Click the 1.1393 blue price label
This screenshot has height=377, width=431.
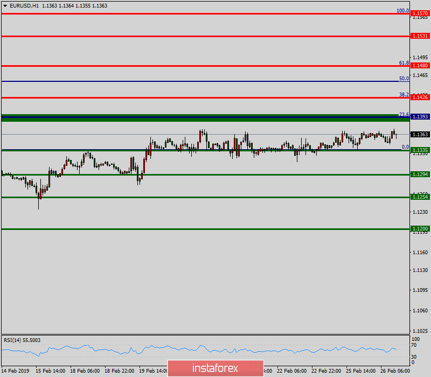[420, 117]
